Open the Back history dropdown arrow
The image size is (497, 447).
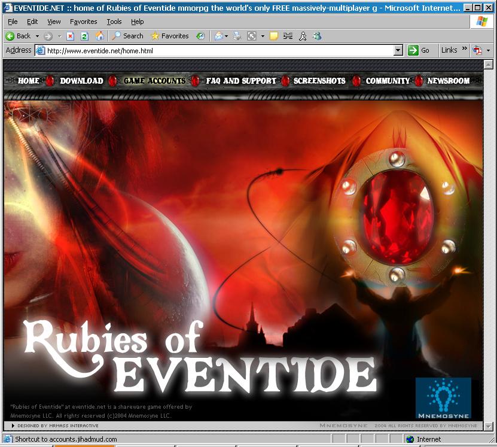point(37,36)
